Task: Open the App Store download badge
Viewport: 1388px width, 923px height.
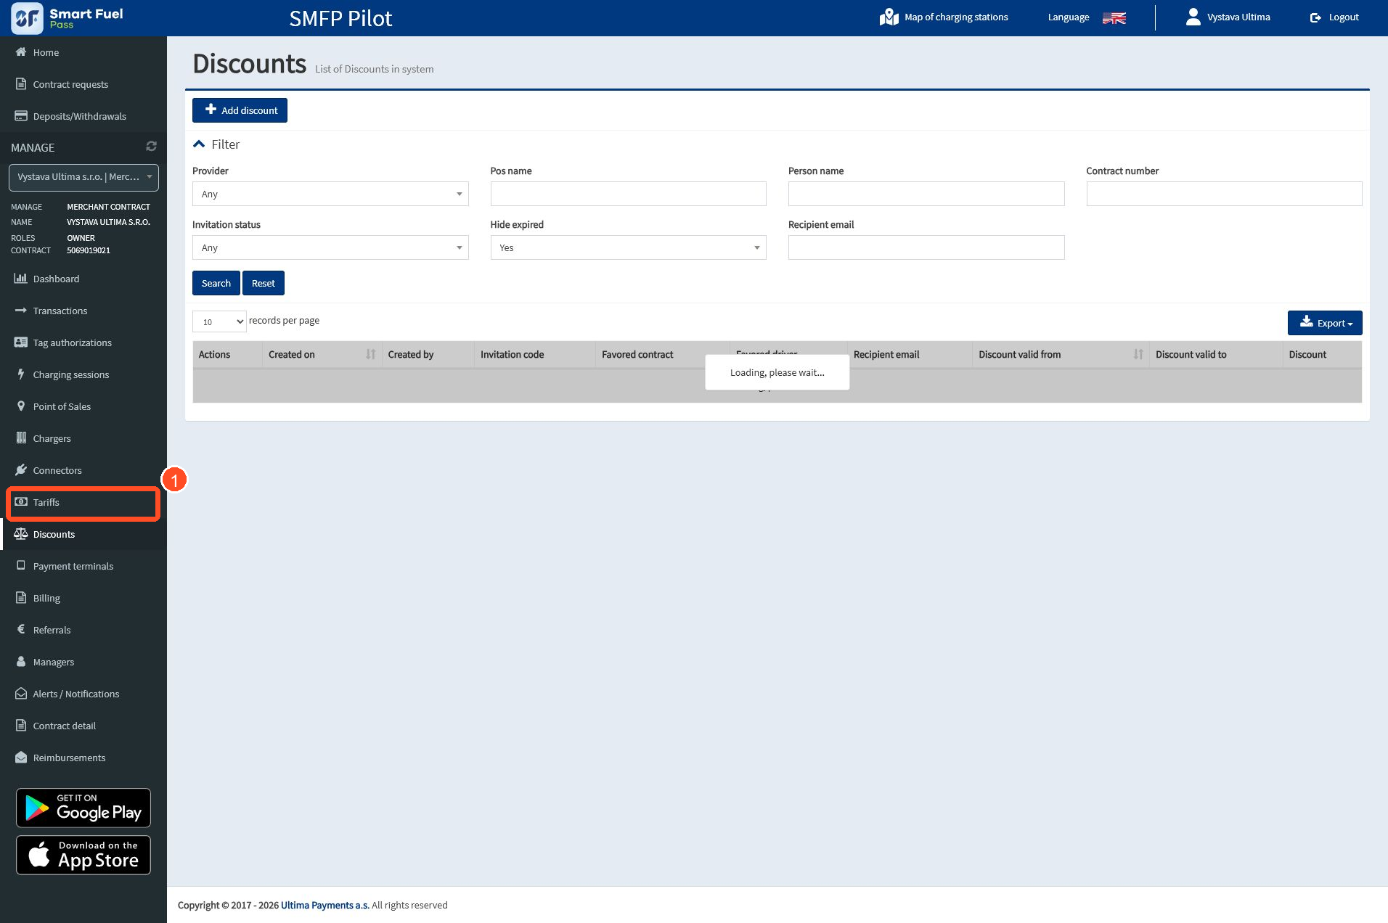Action: pyautogui.click(x=83, y=855)
